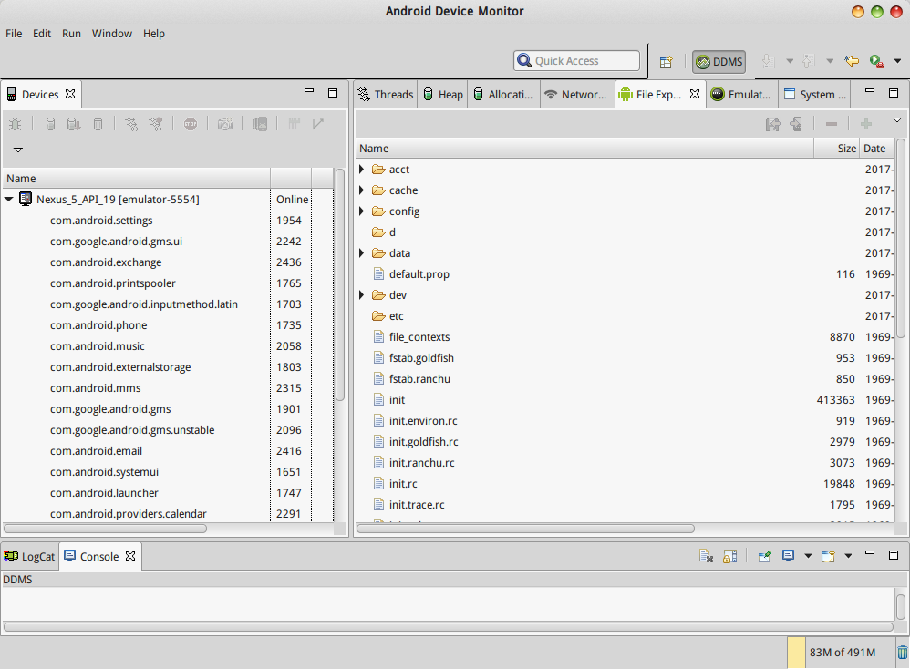Open the Help menu
Screen dimensions: 910x669
[154, 34]
